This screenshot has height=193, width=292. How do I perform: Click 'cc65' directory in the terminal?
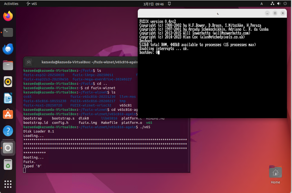click(27, 97)
